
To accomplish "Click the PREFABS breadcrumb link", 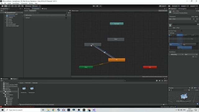I will 28,83.
